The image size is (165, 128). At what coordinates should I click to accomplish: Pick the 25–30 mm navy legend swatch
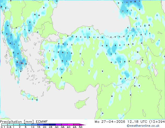pos(52,125)
